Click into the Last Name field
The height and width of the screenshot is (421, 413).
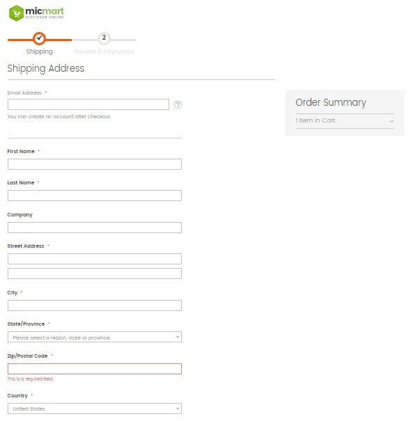click(x=95, y=196)
